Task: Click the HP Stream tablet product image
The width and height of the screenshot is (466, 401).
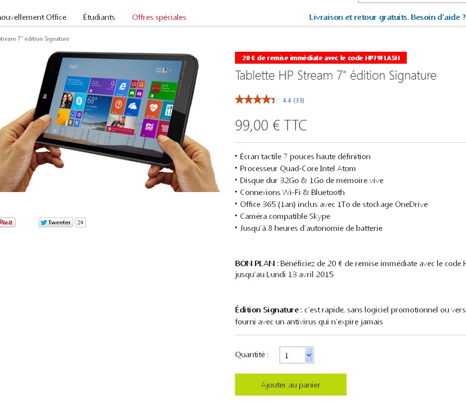Action: (x=110, y=121)
